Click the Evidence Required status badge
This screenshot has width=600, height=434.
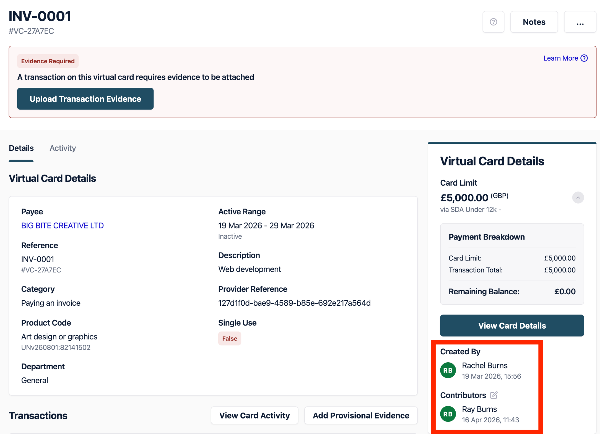[x=48, y=61]
